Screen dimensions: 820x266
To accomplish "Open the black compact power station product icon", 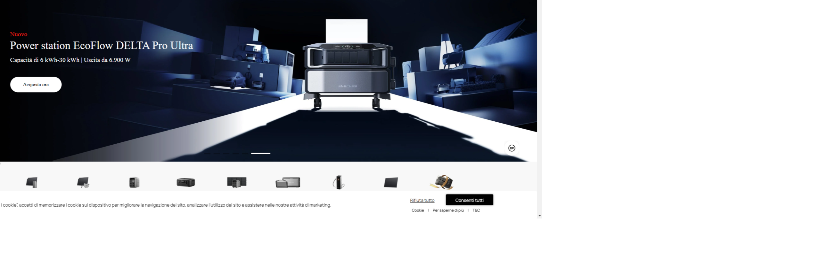I will click(185, 182).
